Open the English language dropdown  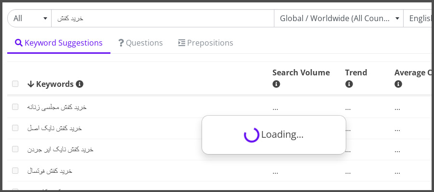coord(419,18)
